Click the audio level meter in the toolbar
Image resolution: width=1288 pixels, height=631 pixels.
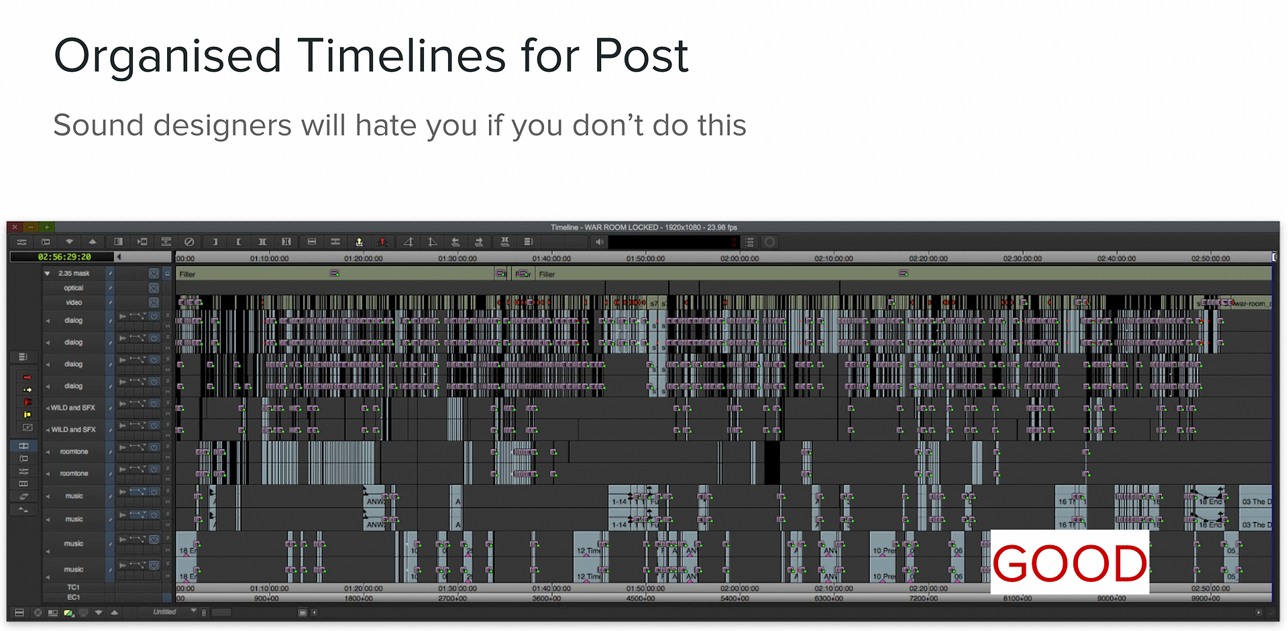point(673,242)
